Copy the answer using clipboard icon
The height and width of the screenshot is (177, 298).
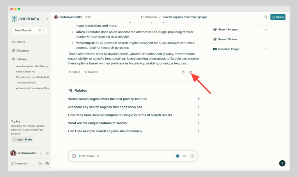pyautogui.click(x=183, y=72)
